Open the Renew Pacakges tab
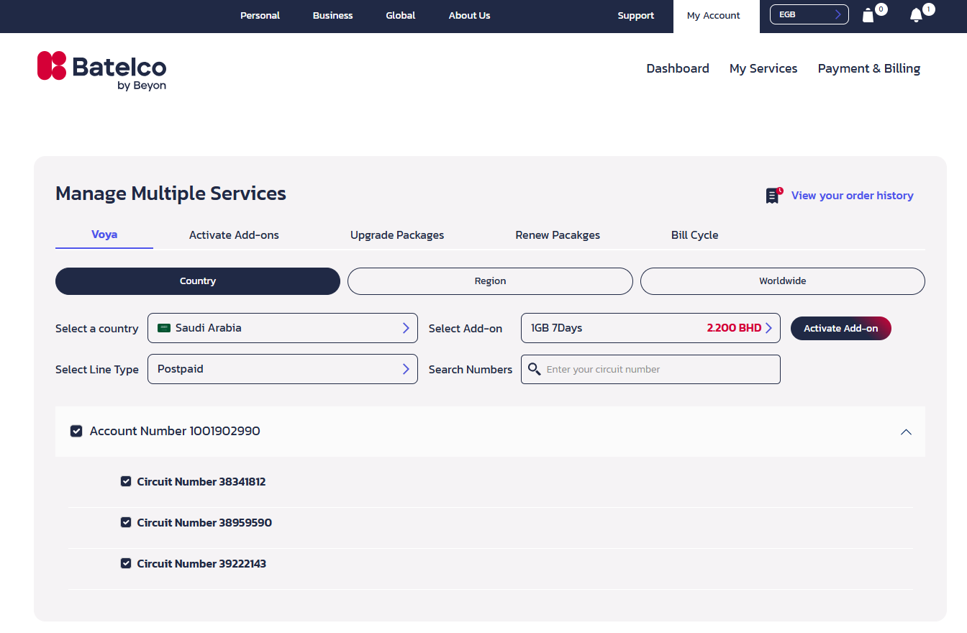The image size is (967, 633). point(558,235)
